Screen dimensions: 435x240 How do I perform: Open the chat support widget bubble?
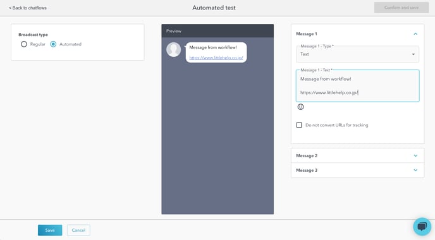[422, 227]
